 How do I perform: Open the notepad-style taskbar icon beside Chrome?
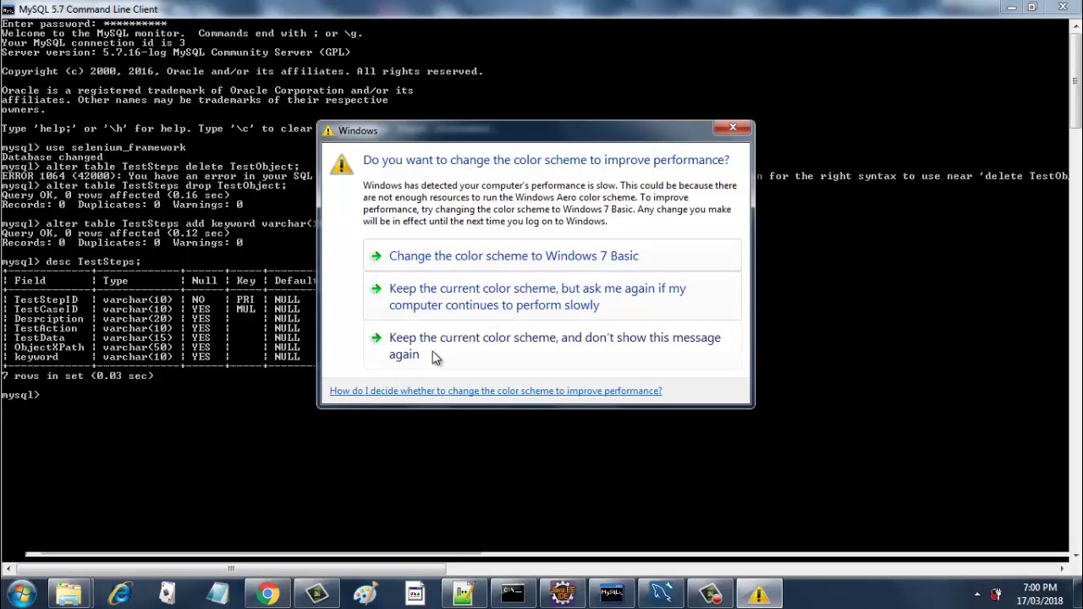217,594
